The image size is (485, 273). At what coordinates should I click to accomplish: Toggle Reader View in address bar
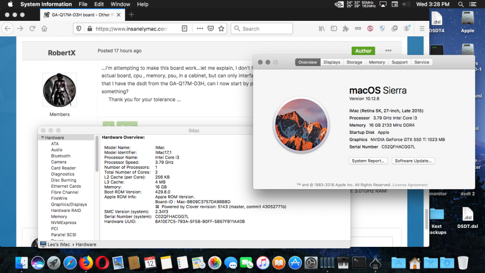(184, 29)
